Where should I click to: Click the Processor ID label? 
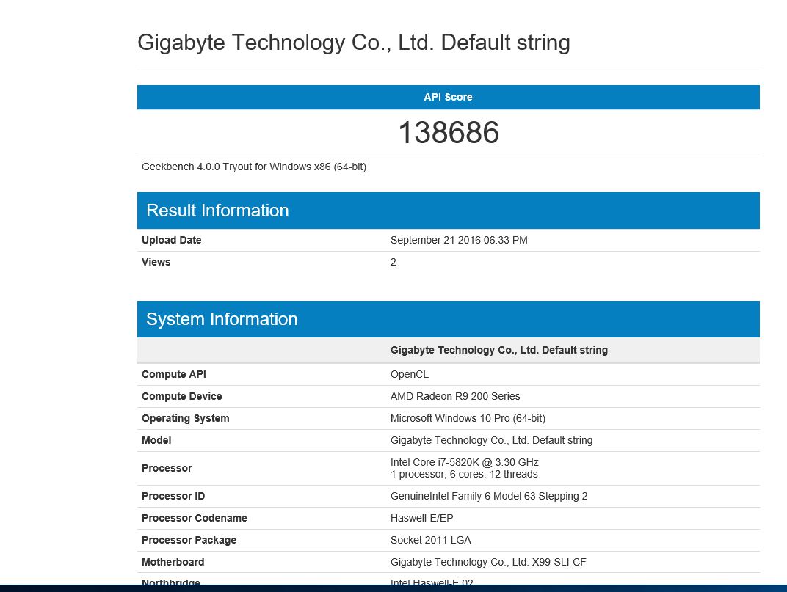(x=173, y=496)
